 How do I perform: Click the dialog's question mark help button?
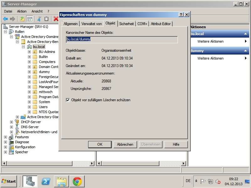coord(181,15)
